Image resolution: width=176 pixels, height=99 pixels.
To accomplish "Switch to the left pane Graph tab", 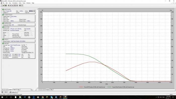I will [x=15, y=90].
